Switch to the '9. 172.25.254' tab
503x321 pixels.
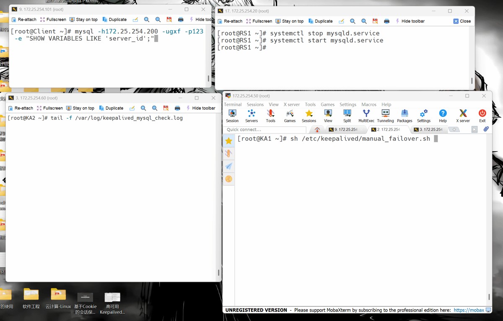click(343, 130)
